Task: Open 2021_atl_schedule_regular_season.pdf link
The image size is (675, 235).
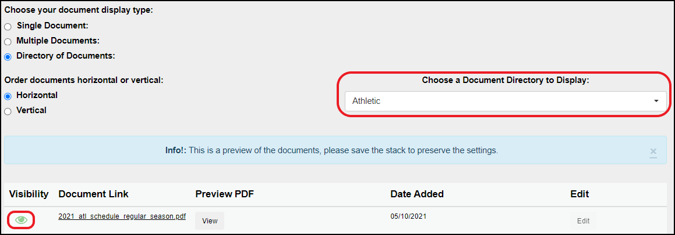Action: coord(122,216)
